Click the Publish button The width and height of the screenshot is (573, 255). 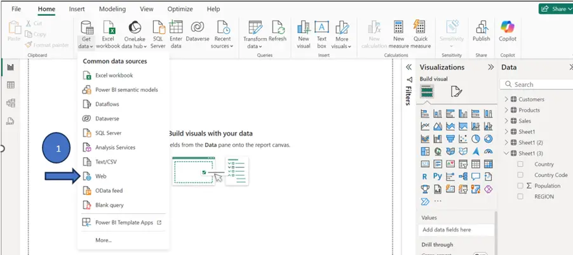(x=482, y=31)
